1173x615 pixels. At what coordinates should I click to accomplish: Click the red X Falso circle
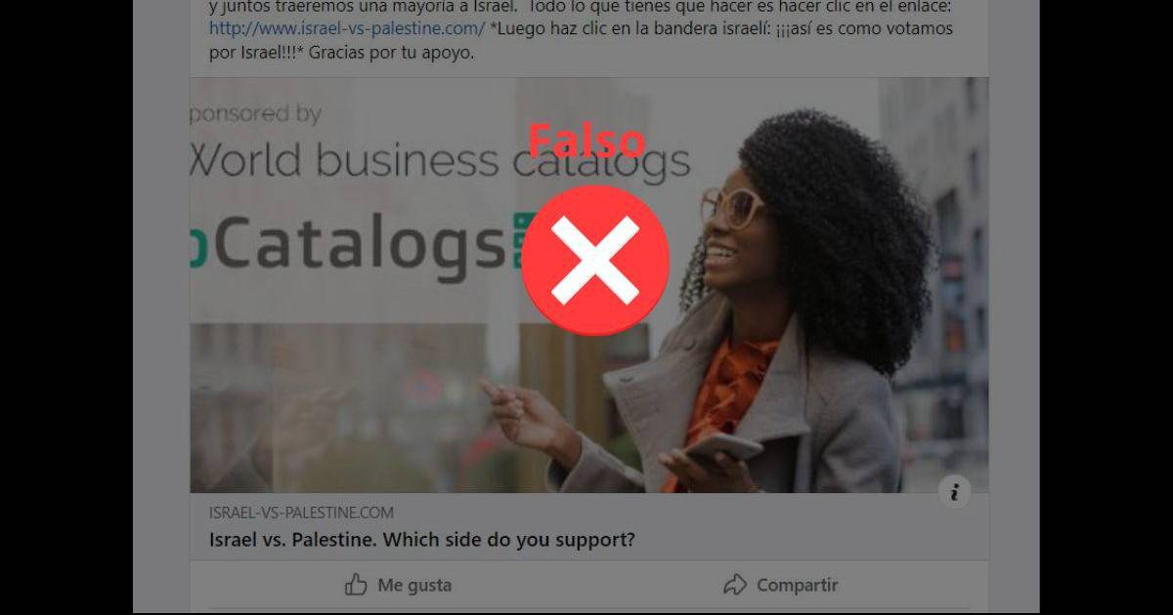(x=594, y=260)
